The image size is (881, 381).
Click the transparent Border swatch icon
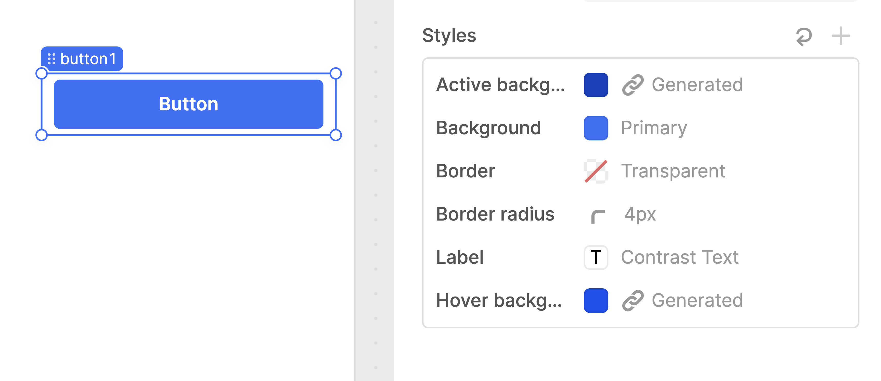pyautogui.click(x=596, y=171)
